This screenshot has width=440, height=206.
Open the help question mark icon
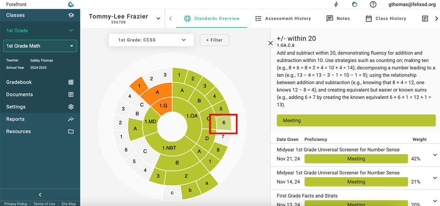(373, 5)
